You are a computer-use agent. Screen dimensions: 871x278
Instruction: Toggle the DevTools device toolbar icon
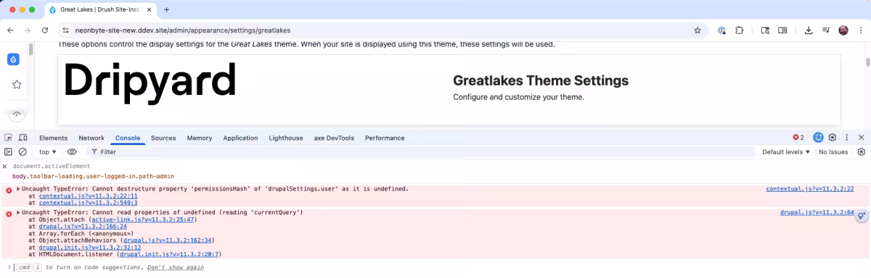point(23,138)
